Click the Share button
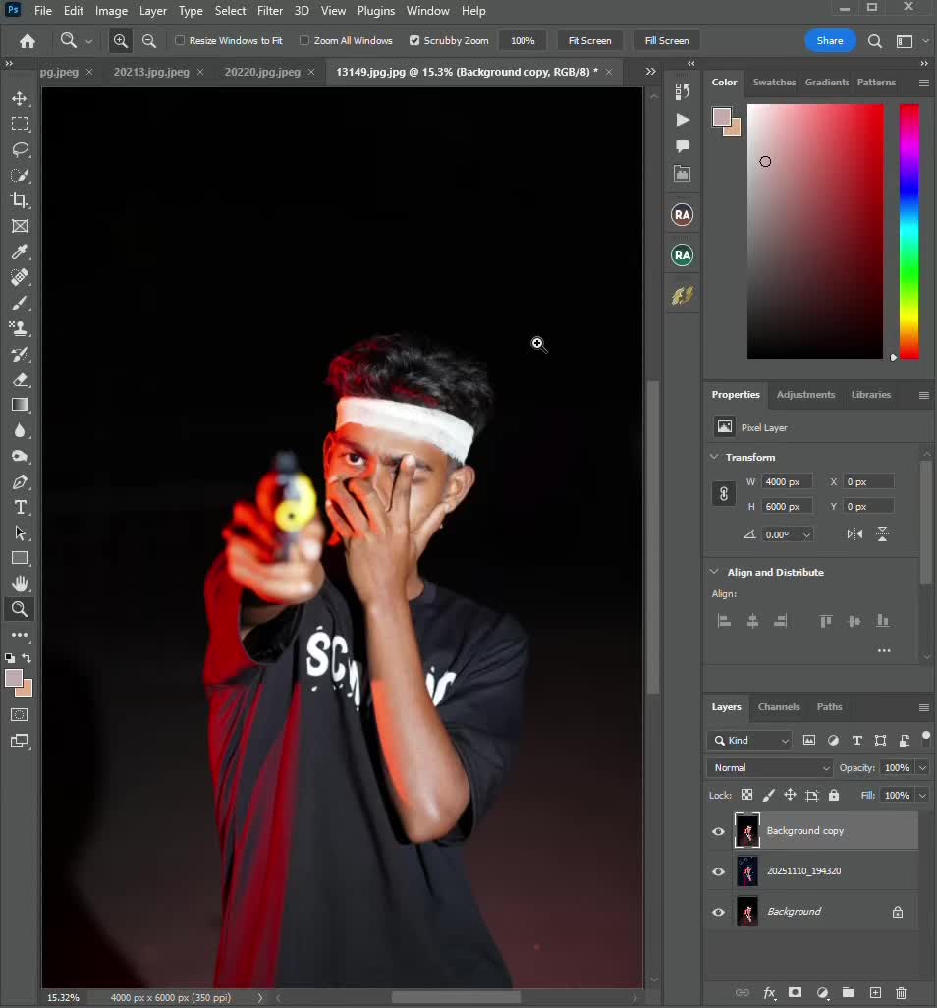 pos(830,40)
